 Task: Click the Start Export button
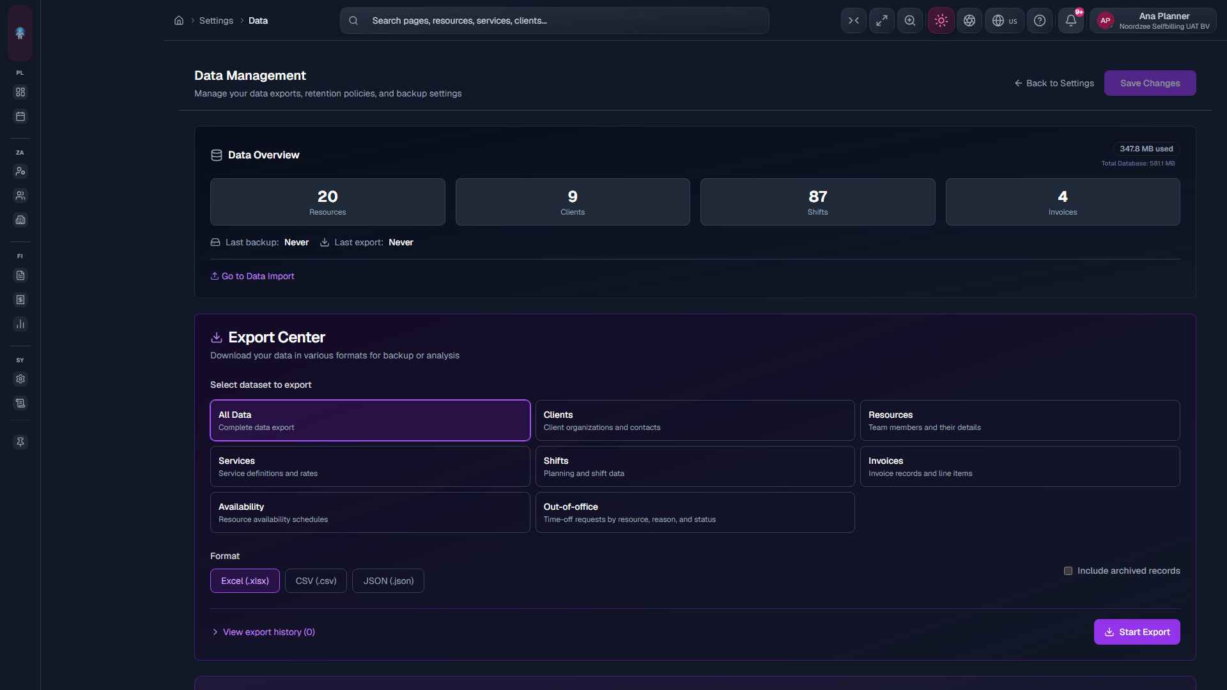(1137, 632)
